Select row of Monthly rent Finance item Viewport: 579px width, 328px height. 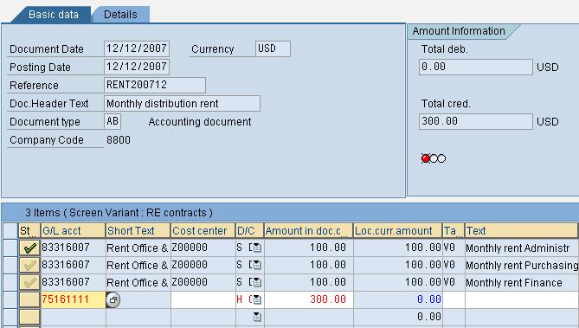pos(10,283)
